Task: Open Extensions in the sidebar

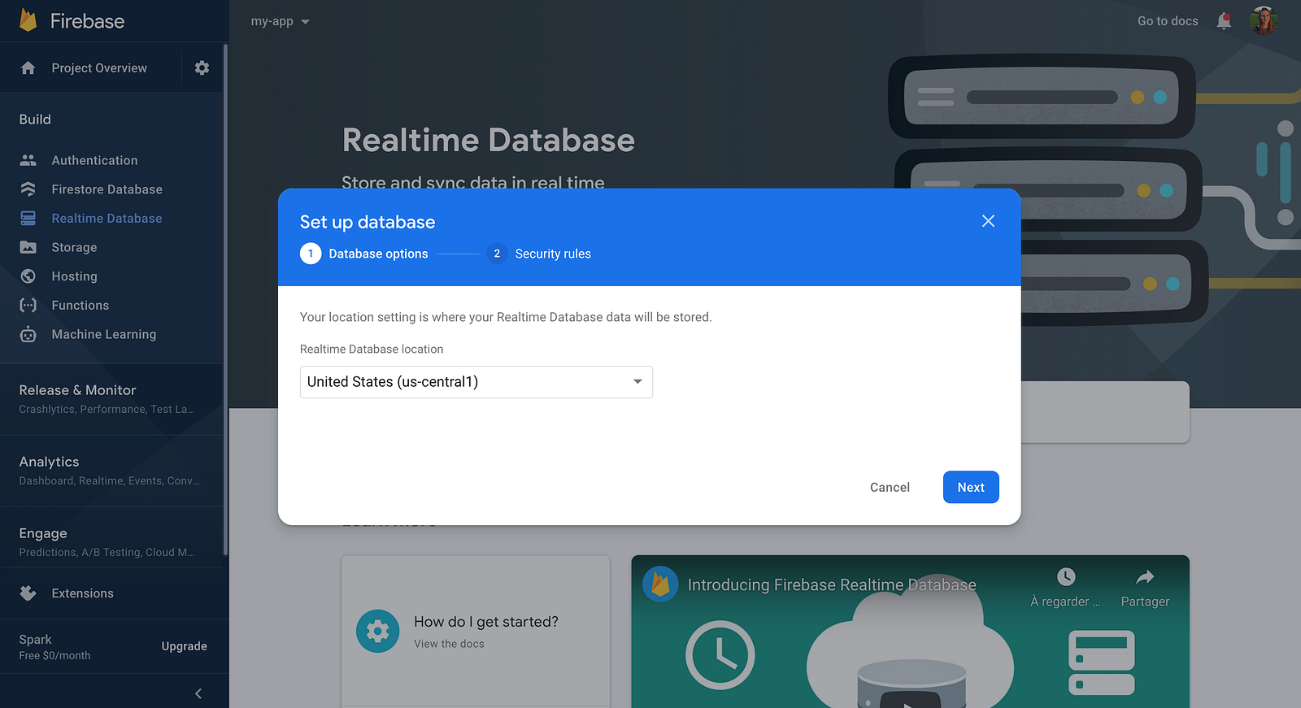Action: [x=82, y=593]
